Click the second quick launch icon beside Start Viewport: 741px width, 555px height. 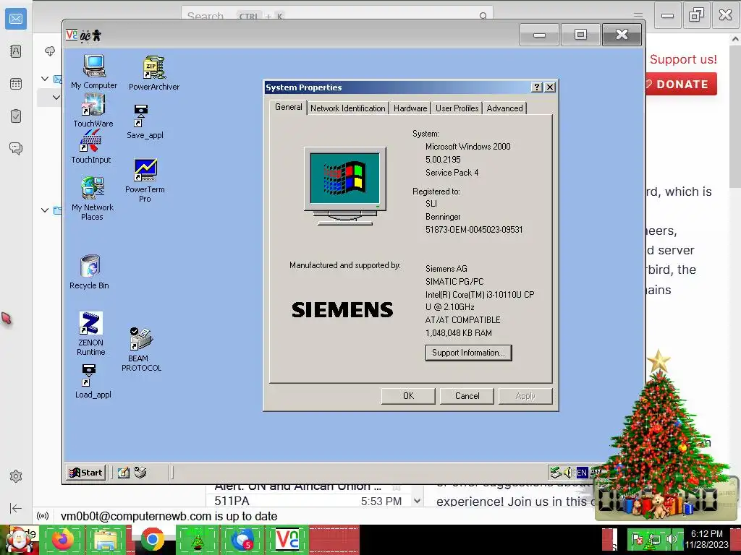click(140, 473)
